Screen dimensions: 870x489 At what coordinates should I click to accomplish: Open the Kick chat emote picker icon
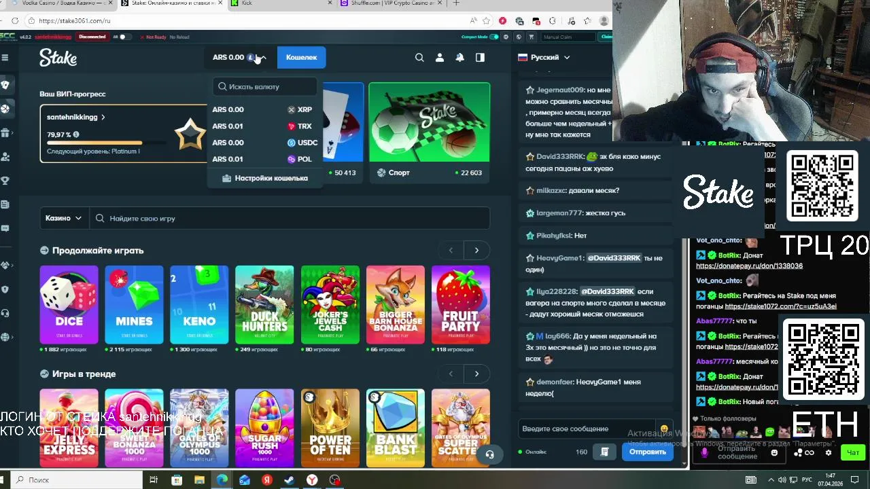point(774,453)
